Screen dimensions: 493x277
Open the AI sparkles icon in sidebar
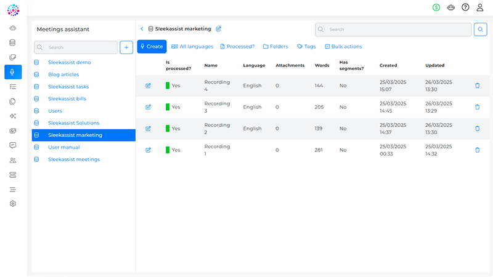click(12, 116)
